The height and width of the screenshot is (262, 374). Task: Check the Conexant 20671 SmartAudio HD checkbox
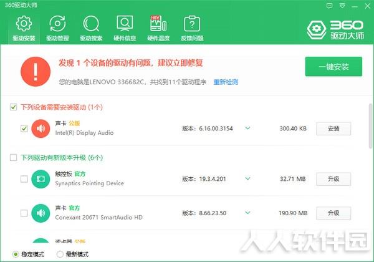(24, 213)
